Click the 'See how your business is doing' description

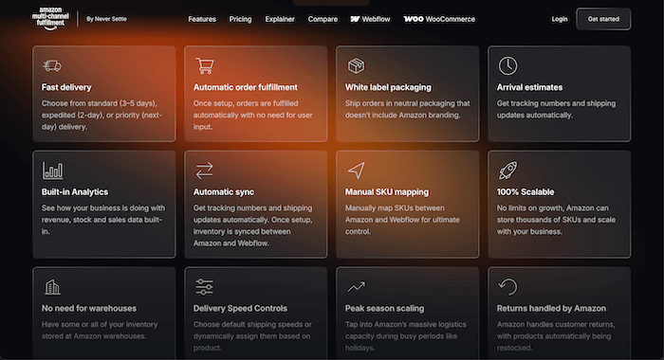point(103,220)
